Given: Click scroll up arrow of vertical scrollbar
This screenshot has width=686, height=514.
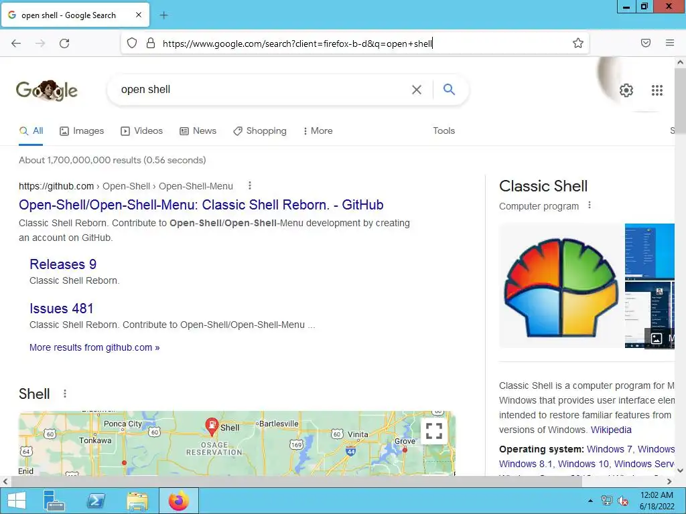Looking at the screenshot, I should (x=681, y=62).
